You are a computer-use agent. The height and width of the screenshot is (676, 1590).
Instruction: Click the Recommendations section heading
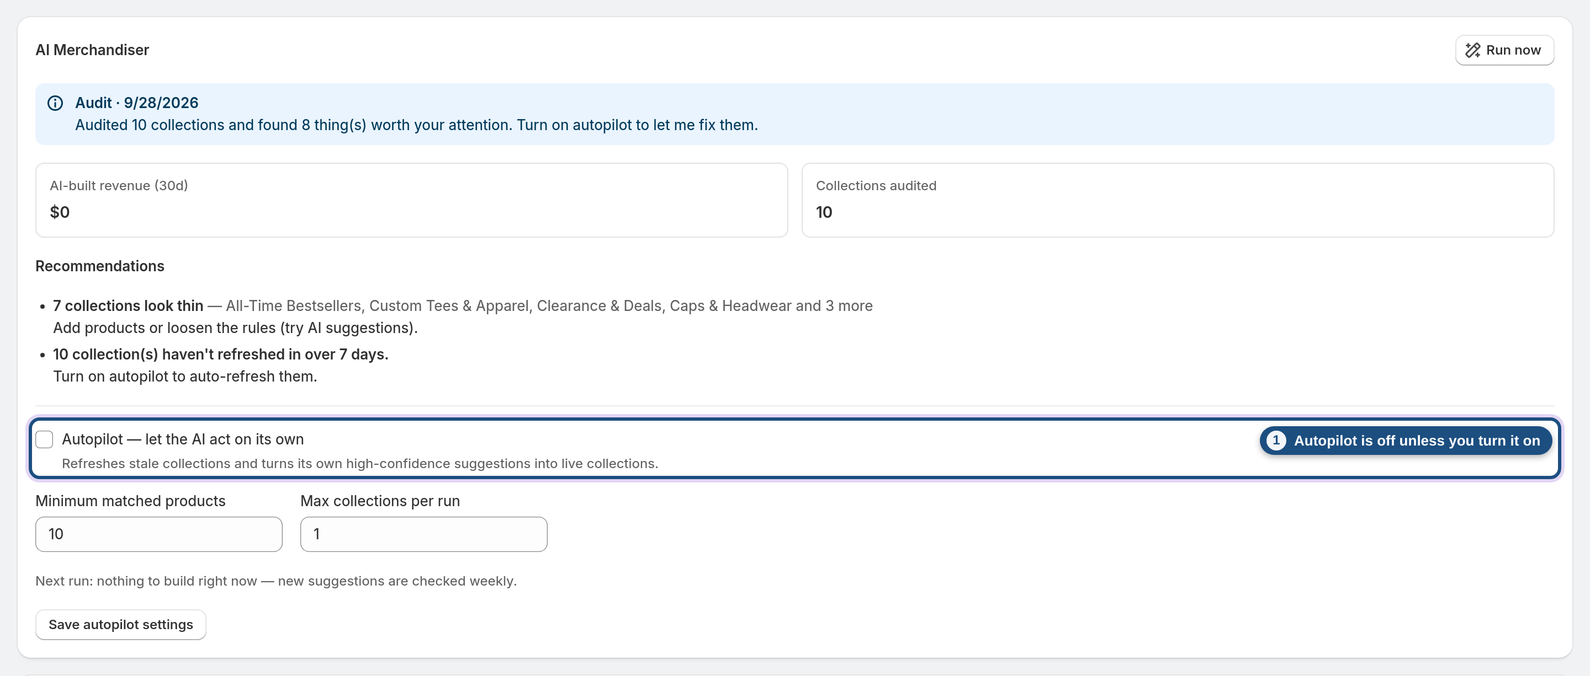point(100,266)
